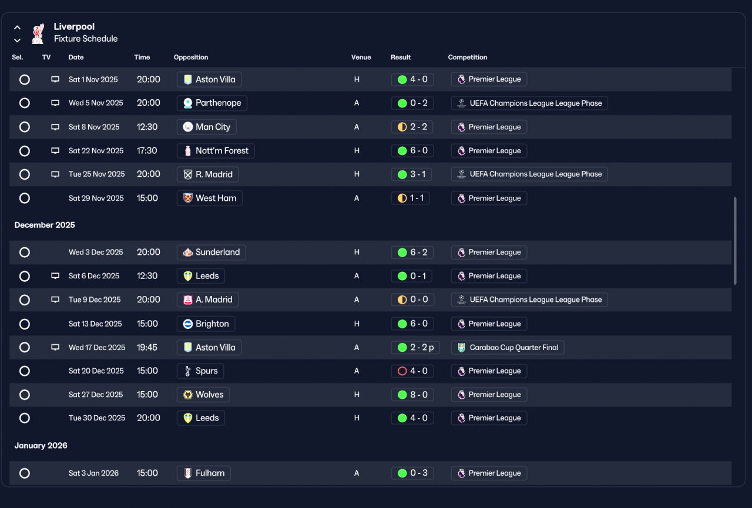Select the Sat 1 Nov Aston Villa fixture radio
This screenshot has height=508, width=752.
[x=25, y=79]
